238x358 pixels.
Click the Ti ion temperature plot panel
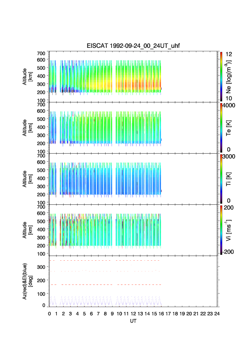coord(133,179)
